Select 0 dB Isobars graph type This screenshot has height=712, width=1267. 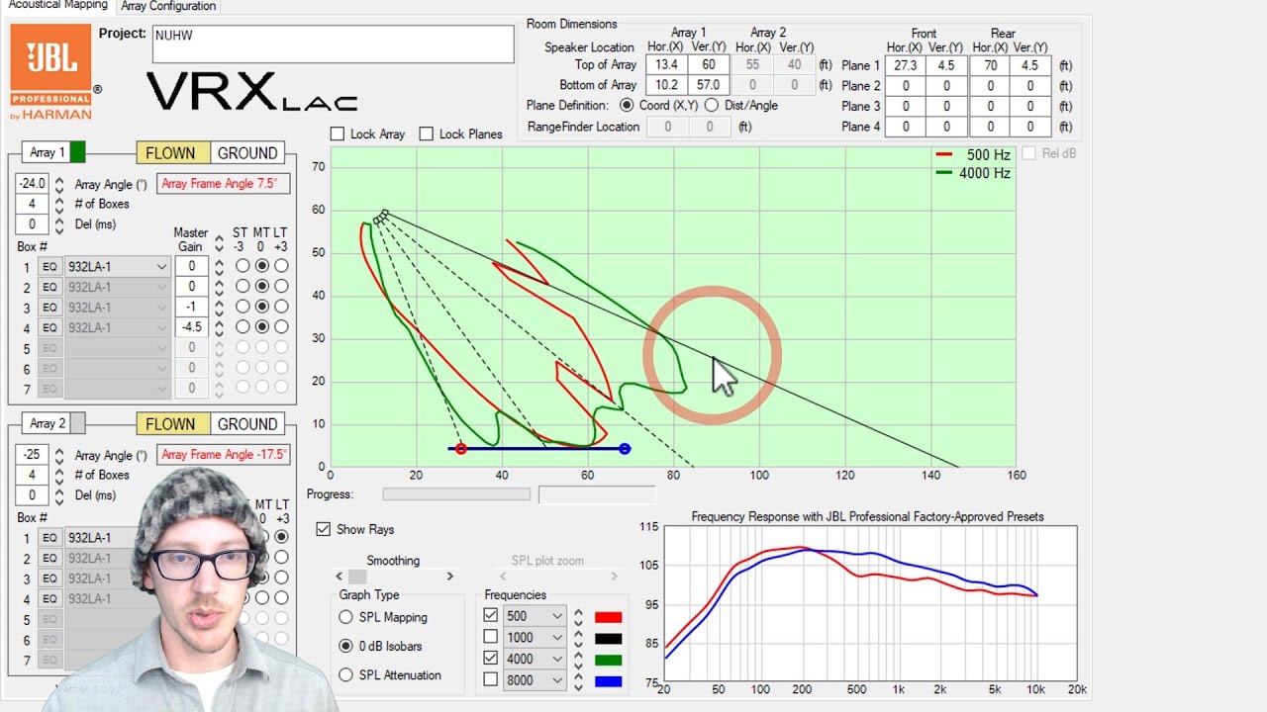pos(345,646)
